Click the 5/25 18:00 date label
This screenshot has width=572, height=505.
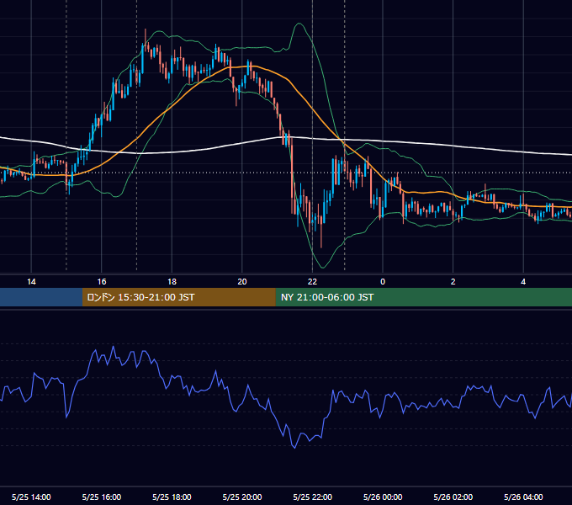pyautogui.click(x=172, y=497)
